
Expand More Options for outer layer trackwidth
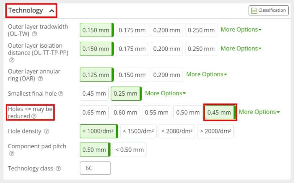(241, 30)
